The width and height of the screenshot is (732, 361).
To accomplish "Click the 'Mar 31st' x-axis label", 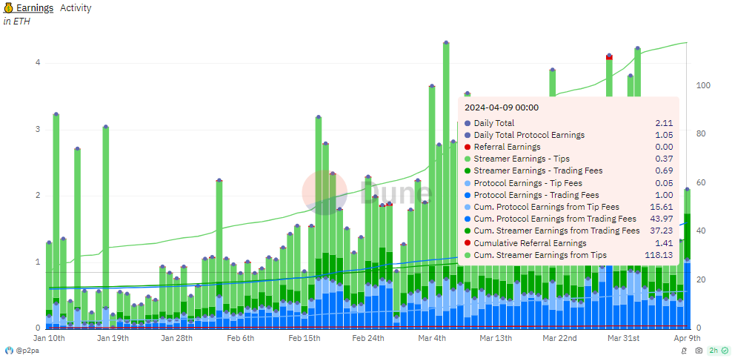I will (x=624, y=338).
